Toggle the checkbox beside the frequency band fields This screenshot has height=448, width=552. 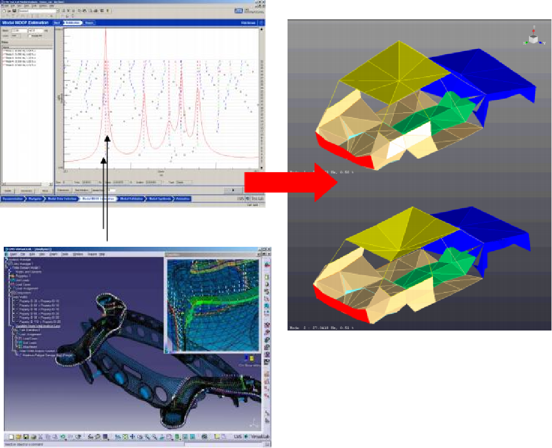click(x=29, y=36)
